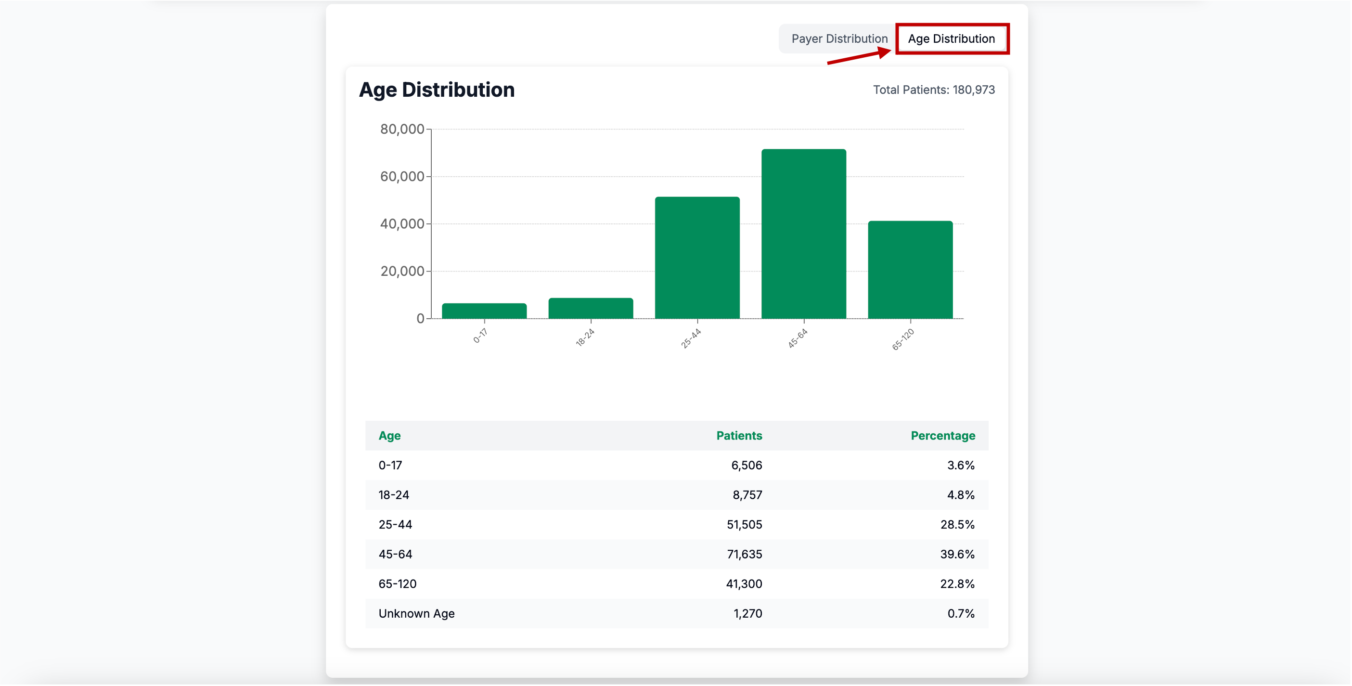
Task: Click the Patients column header
Action: (x=738, y=436)
